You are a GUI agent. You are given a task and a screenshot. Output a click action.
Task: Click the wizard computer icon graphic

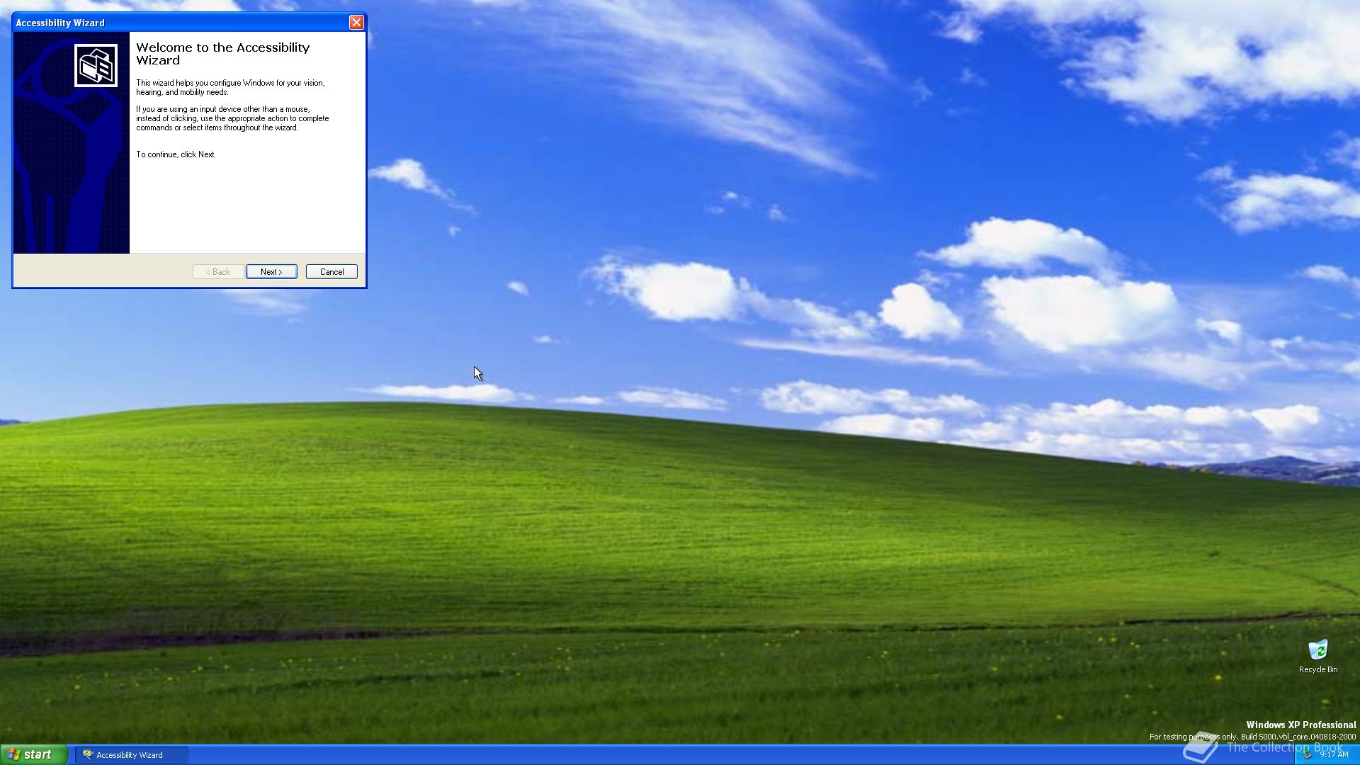(x=96, y=66)
